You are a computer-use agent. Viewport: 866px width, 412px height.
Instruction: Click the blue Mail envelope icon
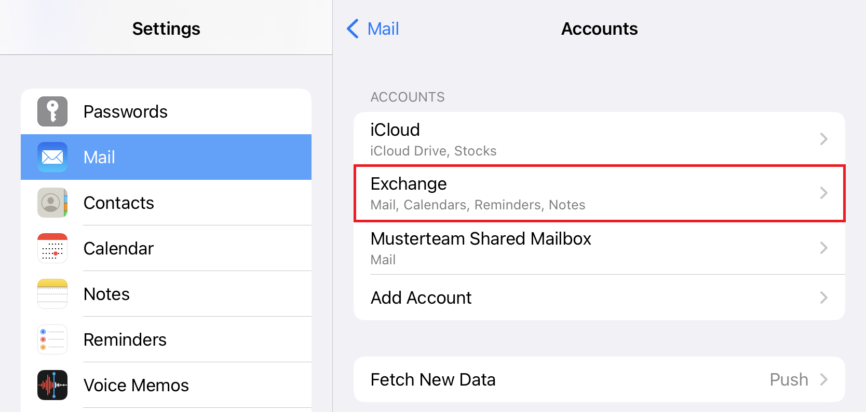click(x=52, y=157)
